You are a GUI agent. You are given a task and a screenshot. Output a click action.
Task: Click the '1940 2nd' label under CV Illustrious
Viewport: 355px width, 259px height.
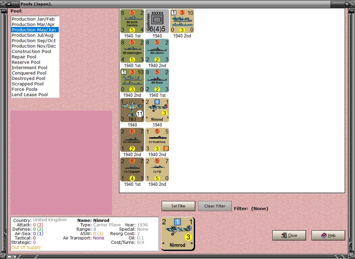pyautogui.click(x=157, y=155)
